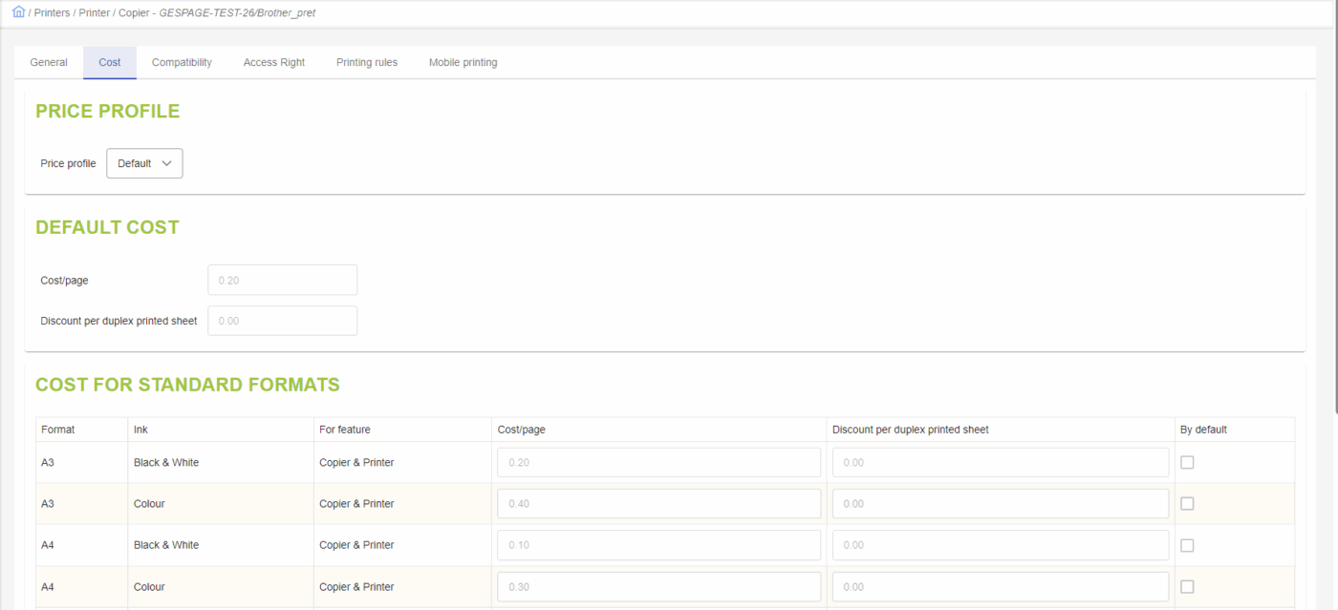
Task: Focus default Discount per duplex printed sheet field
Action: tap(282, 321)
